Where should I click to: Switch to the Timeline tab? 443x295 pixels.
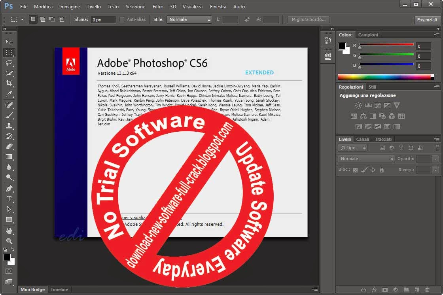coord(59,289)
